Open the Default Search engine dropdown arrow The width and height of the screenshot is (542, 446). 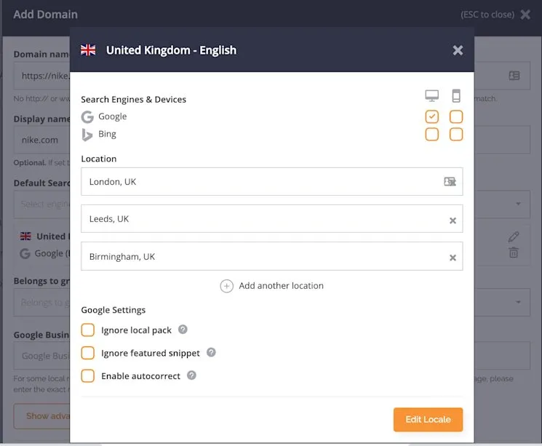click(518, 204)
